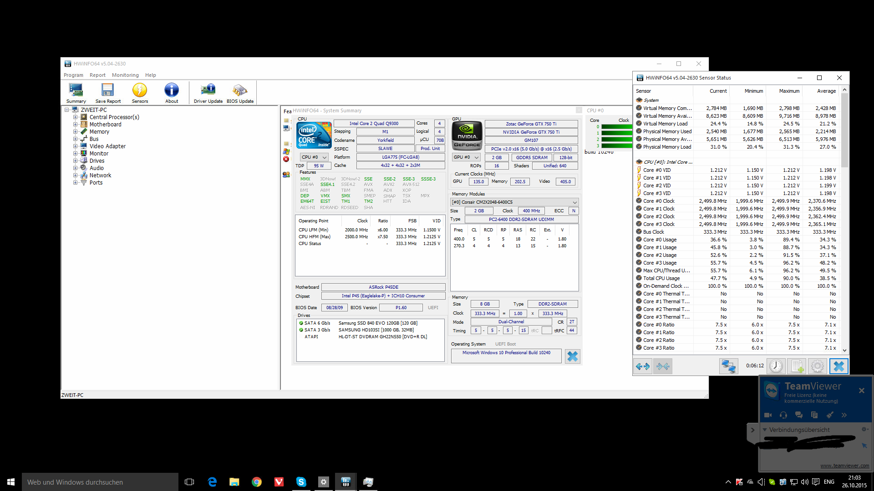
Task: Open the www.teamviewer.com link
Action: tap(844, 466)
